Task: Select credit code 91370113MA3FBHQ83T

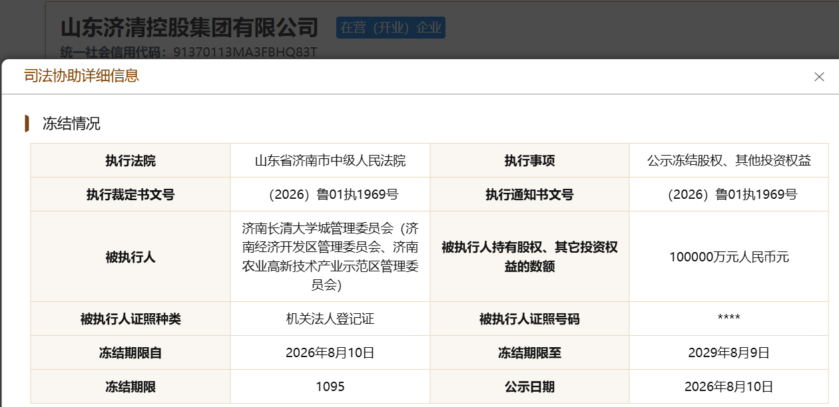Action: 245,52
